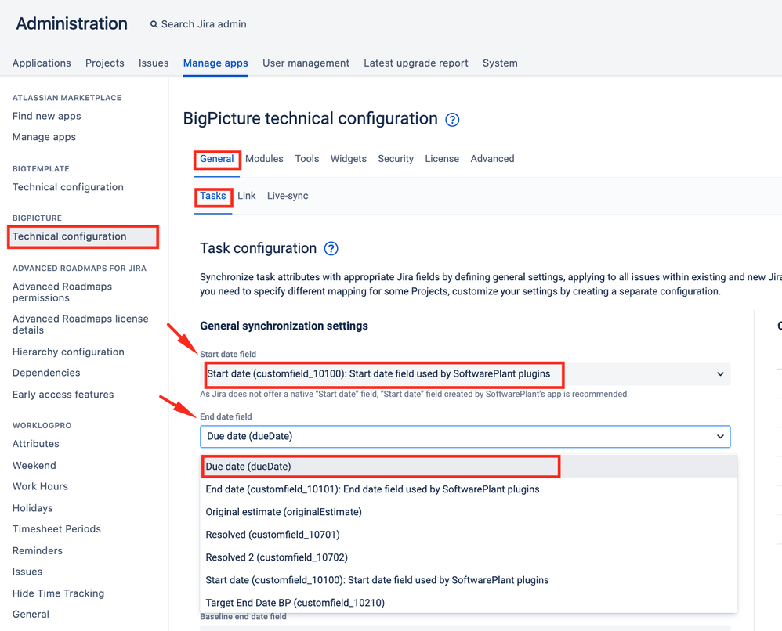Open Early access features link
This screenshot has width=782, height=631.
63,395
